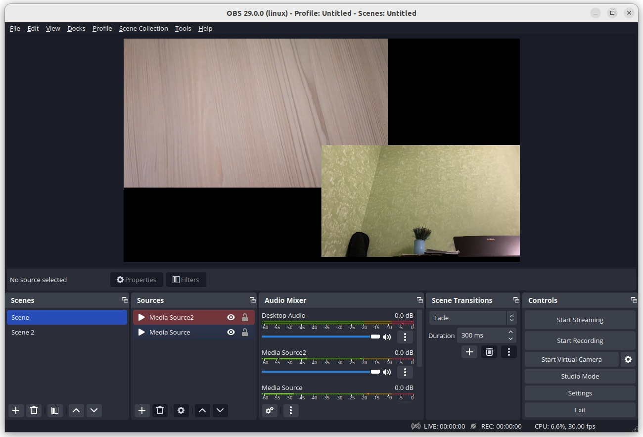643x437 pixels.
Task: Enter Studio Mode
Action: click(580, 376)
